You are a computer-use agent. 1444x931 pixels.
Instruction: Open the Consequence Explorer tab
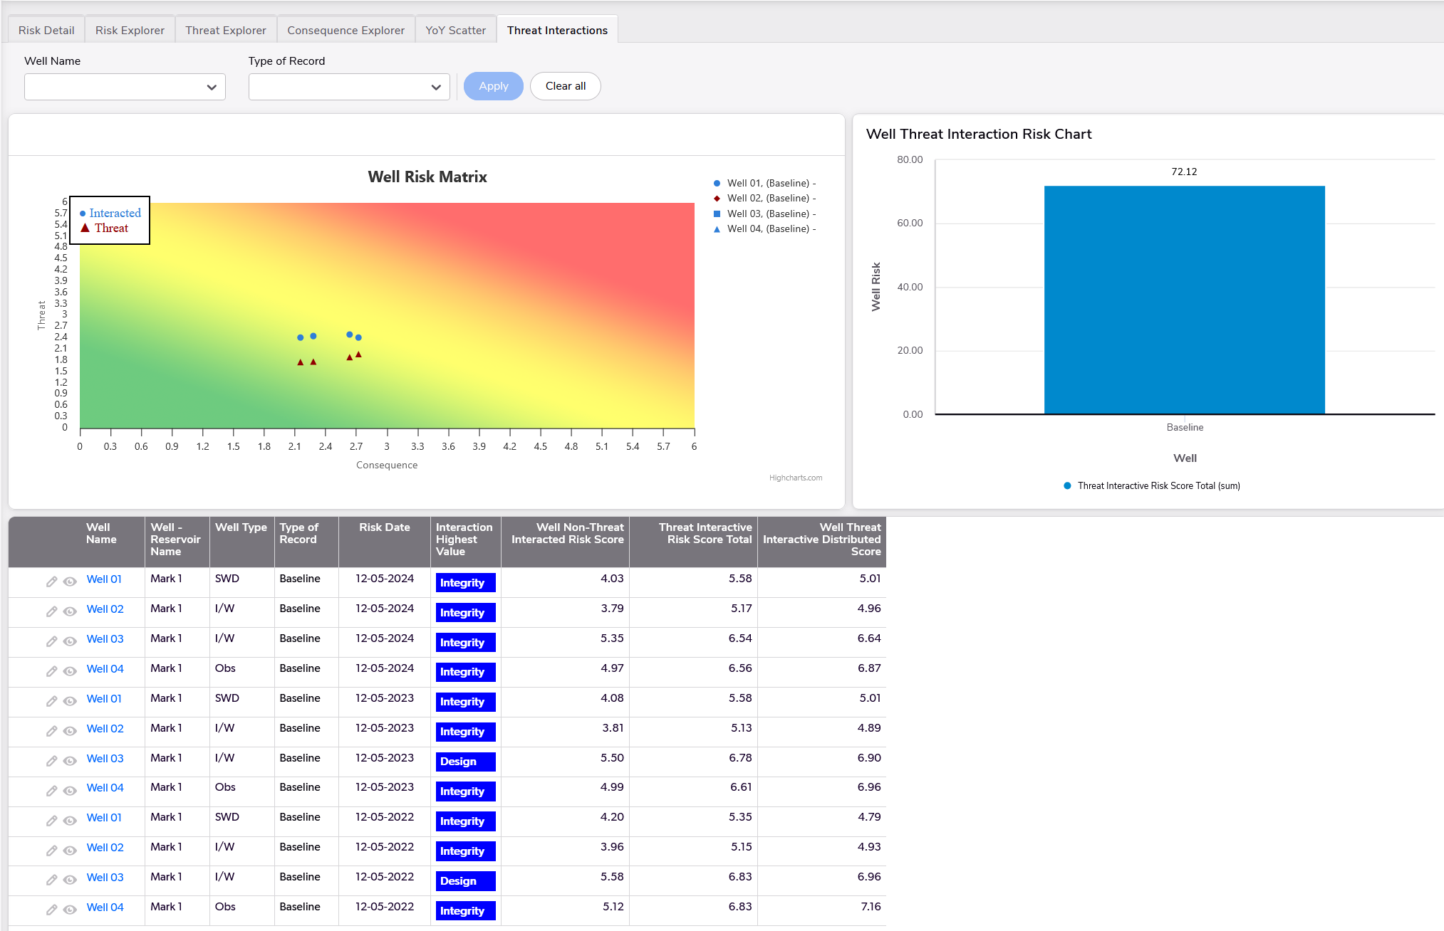point(346,30)
